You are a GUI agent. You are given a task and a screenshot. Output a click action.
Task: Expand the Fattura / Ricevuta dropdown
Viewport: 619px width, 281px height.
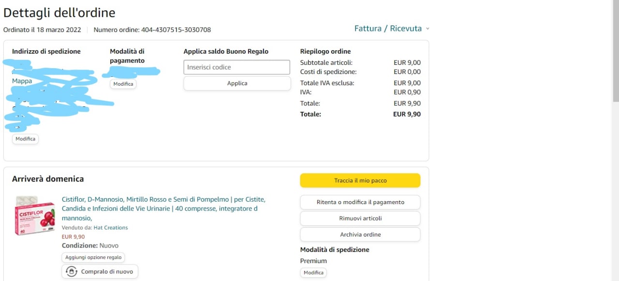tap(388, 29)
